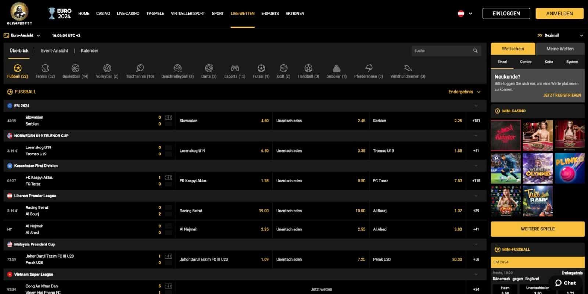Click the search magnifier icon
The width and height of the screenshot is (588, 294).
click(x=475, y=51)
